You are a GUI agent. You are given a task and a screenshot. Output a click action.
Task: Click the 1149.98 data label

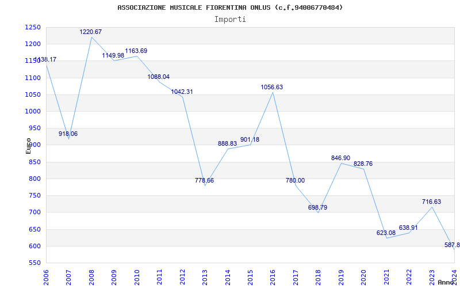pyautogui.click(x=113, y=55)
